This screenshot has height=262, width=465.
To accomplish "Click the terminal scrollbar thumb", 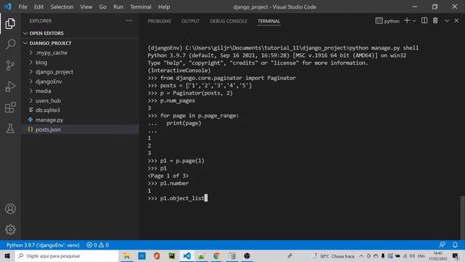I will tap(462, 218).
